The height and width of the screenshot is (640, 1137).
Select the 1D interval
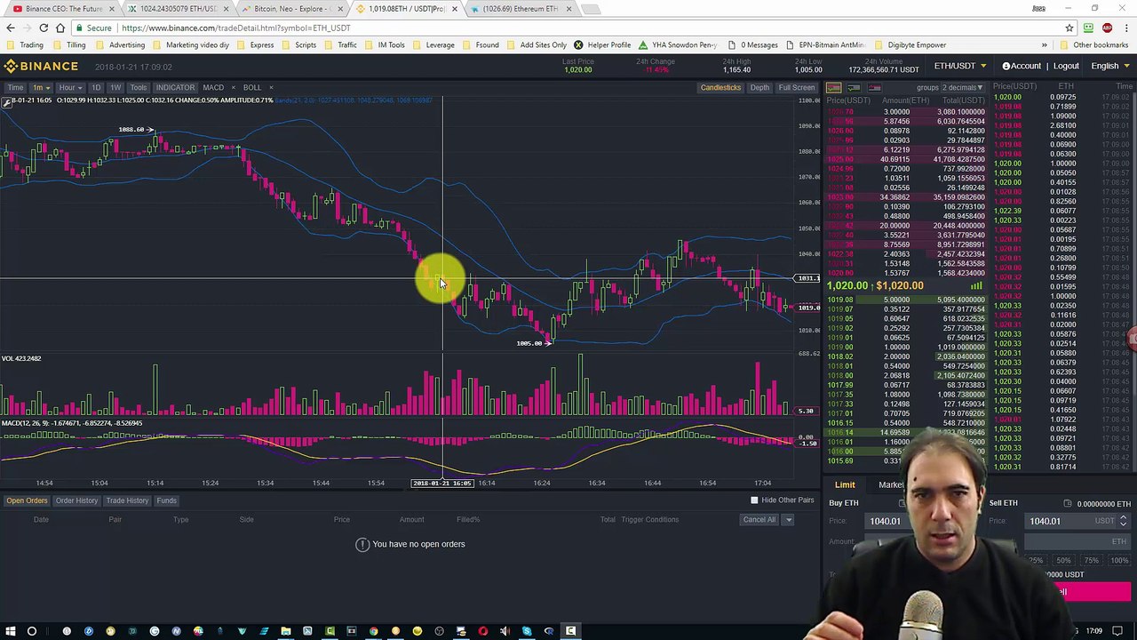click(96, 87)
